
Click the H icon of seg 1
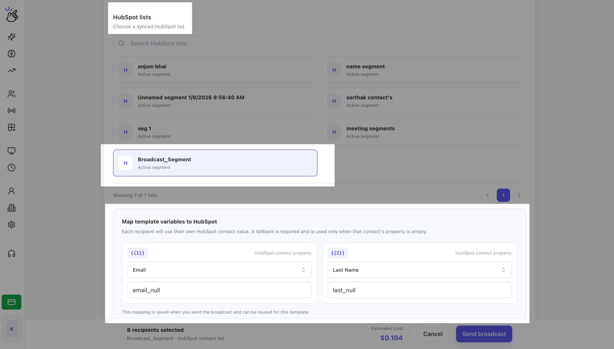126,132
